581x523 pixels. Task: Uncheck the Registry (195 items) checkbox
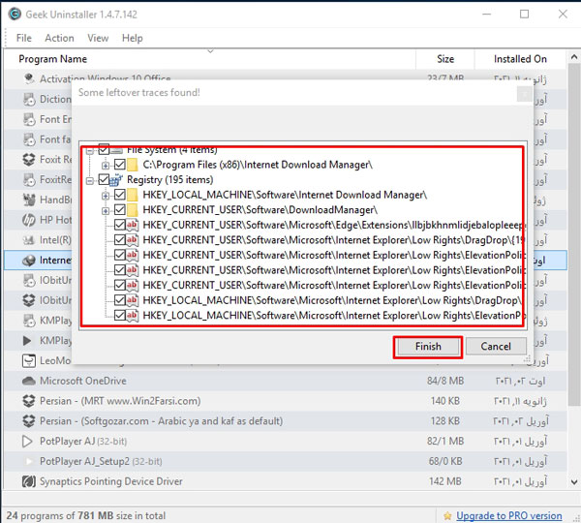104,180
